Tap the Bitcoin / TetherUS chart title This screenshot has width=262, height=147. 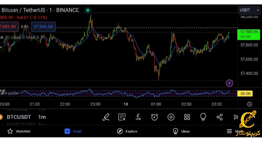coord(40,10)
